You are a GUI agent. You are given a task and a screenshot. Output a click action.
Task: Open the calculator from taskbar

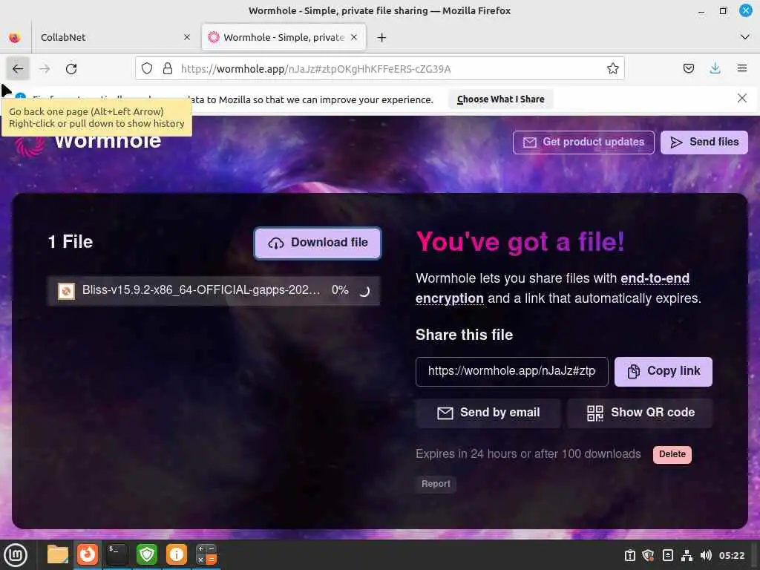[206, 554]
